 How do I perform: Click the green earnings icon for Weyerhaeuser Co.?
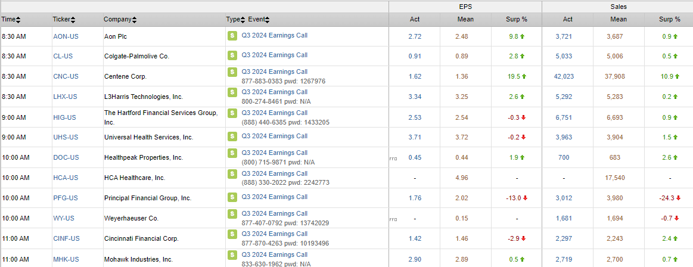pyautogui.click(x=232, y=214)
